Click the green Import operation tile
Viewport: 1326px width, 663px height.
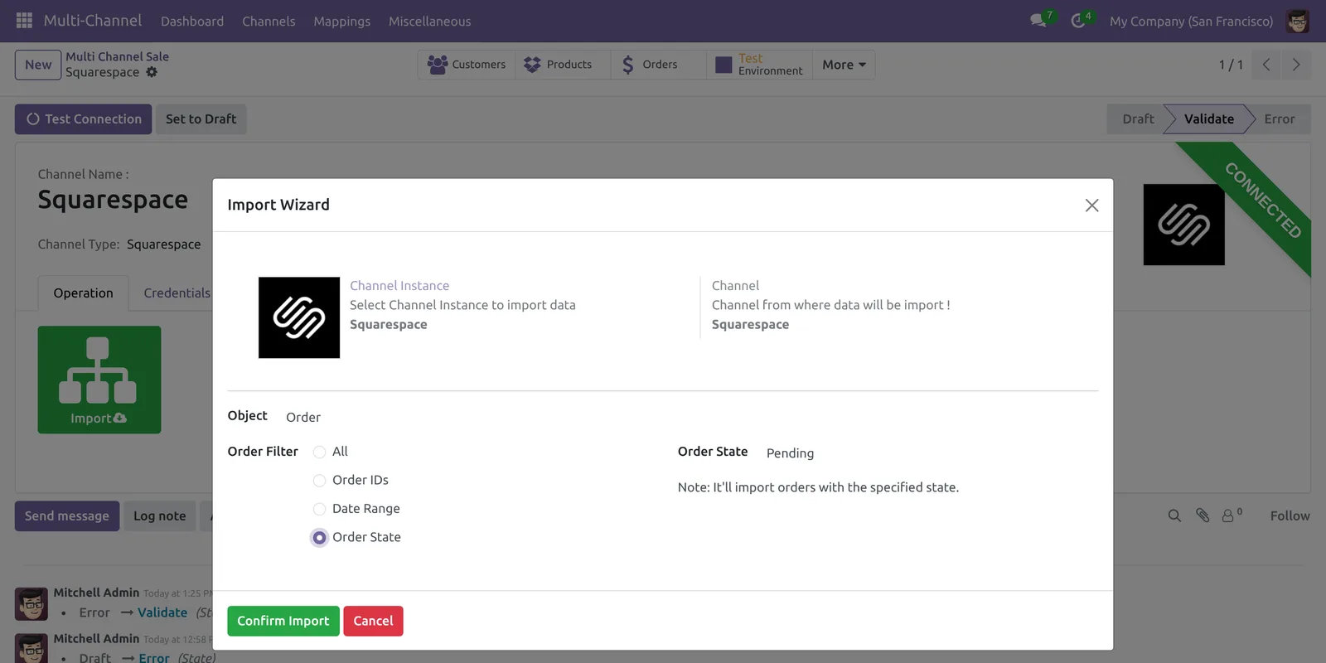tap(99, 380)
